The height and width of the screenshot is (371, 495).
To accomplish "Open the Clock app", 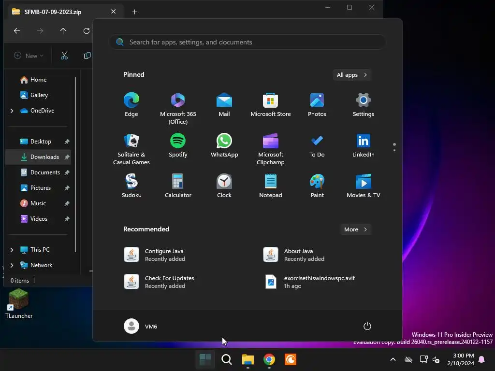I will point(224,186).
